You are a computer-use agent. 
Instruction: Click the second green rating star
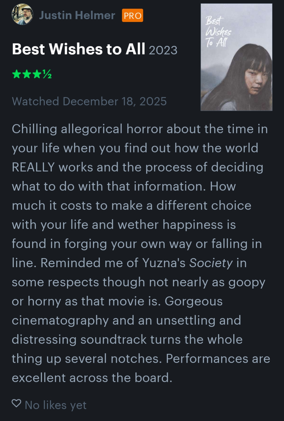[x=27, y=74]
